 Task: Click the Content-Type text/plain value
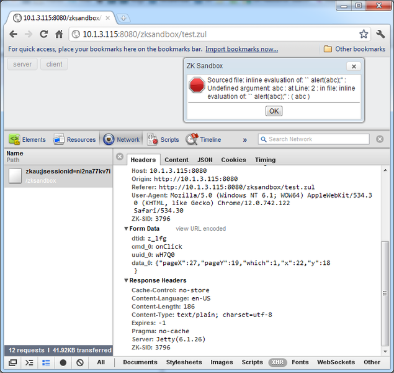coord(225,315)
